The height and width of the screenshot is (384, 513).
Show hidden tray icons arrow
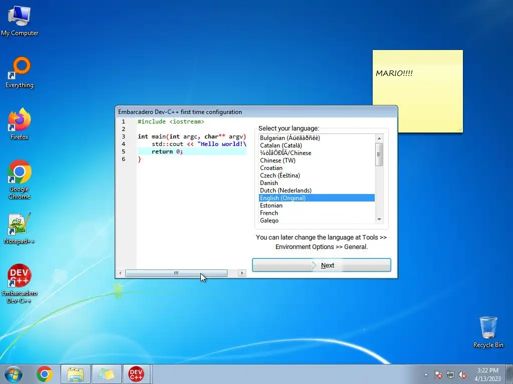coord(426,374)
